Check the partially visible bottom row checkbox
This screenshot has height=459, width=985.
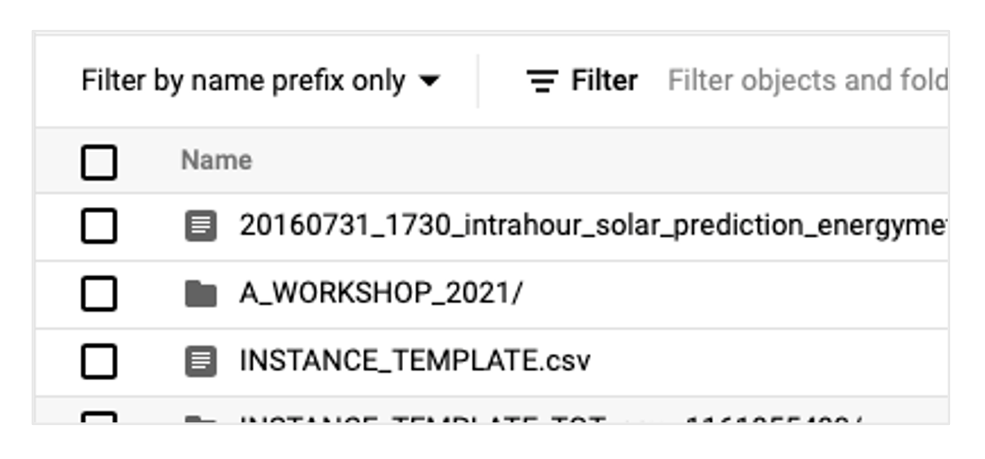click(99, 419)
